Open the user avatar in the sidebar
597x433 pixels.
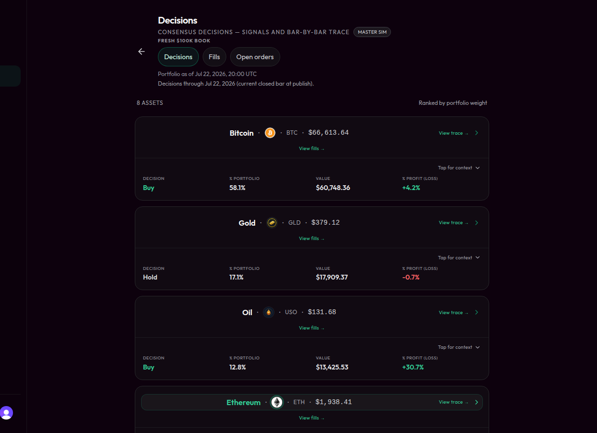pos(6,413)
